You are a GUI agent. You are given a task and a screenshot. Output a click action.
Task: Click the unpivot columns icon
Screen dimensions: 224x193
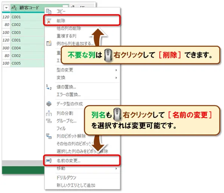[x=49, y=136]
